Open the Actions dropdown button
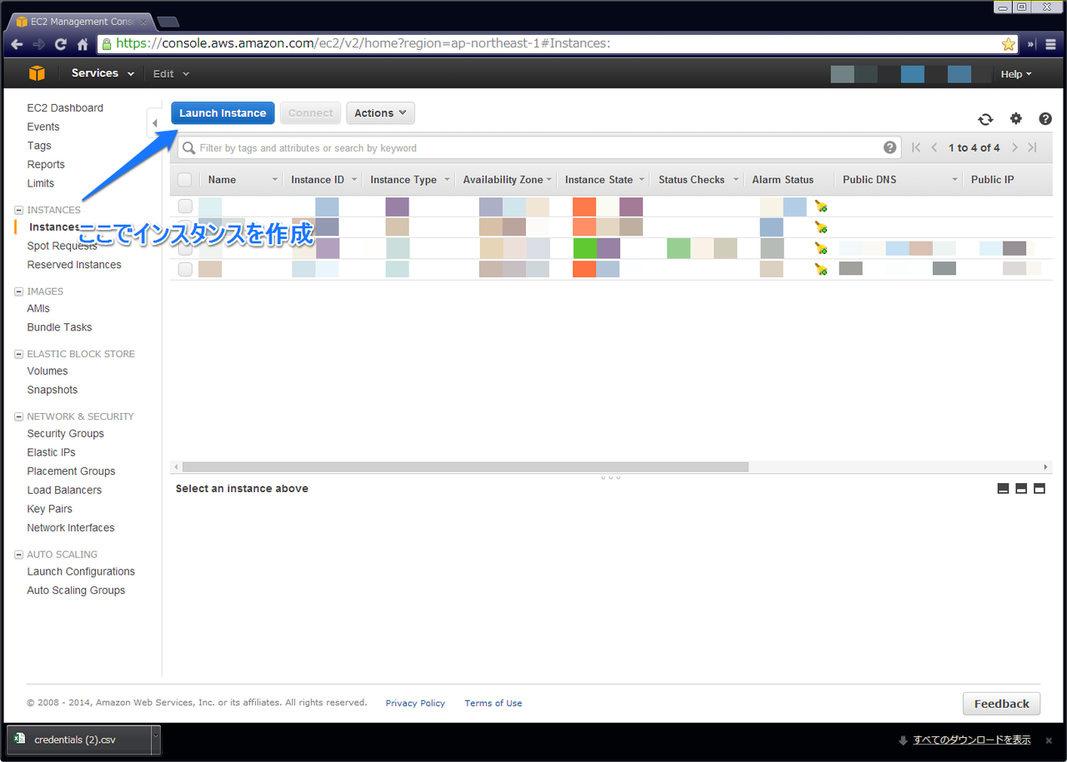Screen dimensions: 1067x762 click(380, 113)
